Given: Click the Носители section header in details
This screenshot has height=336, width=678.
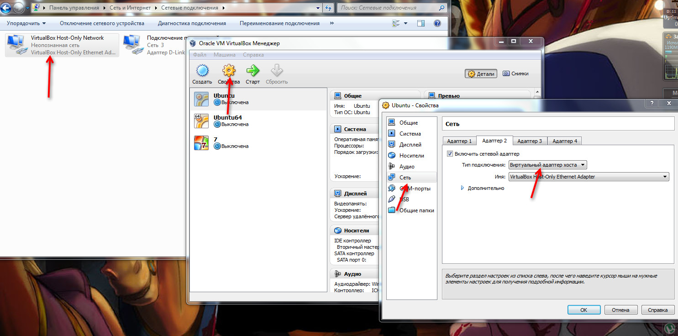Looking at the screenshot, I should (357, 231).
